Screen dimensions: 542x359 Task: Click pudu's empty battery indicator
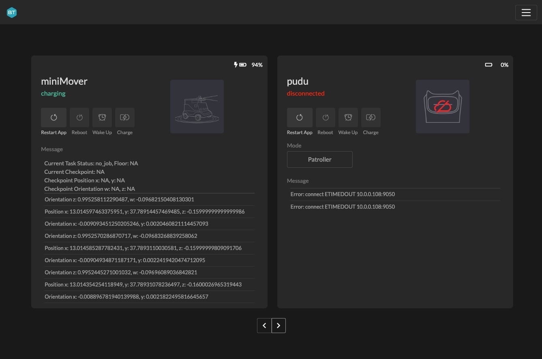click(488, 65)
